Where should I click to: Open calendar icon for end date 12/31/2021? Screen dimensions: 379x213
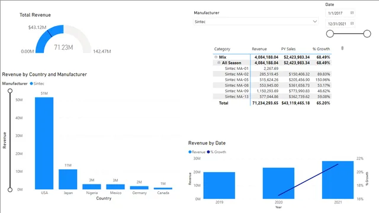click(x=352, y=24)
